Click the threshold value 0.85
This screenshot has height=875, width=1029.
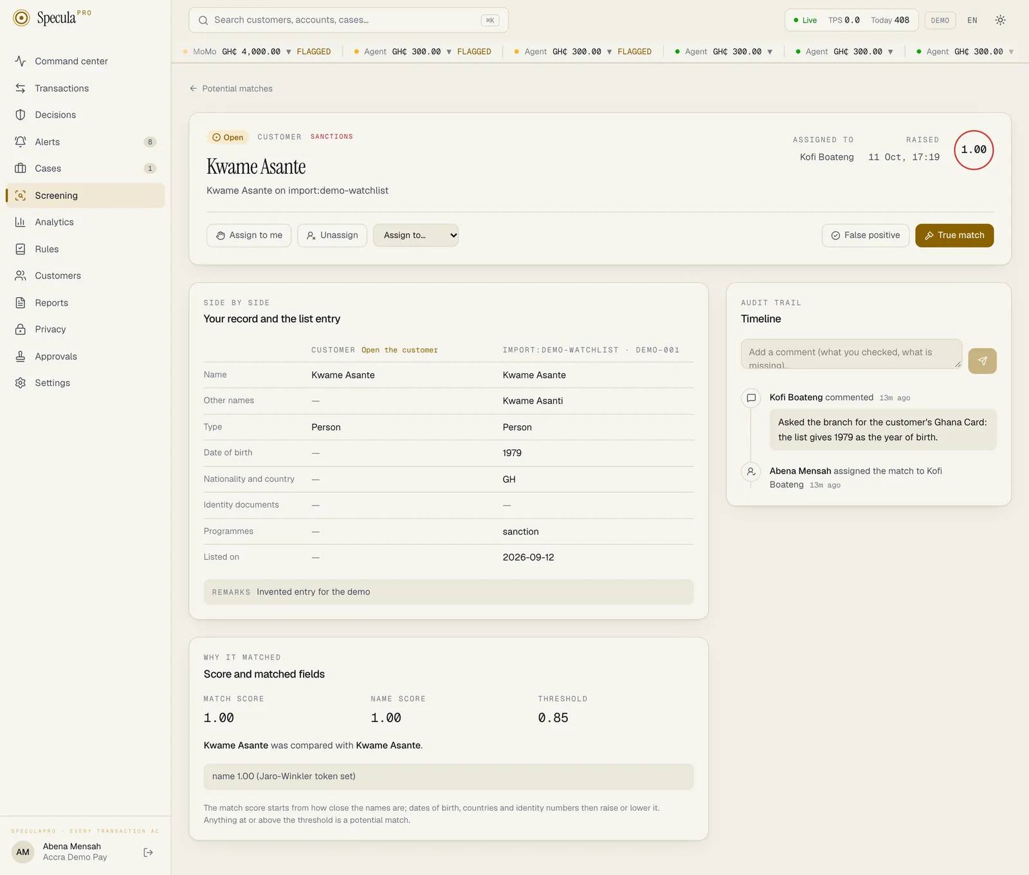click(x=553, y=717)
